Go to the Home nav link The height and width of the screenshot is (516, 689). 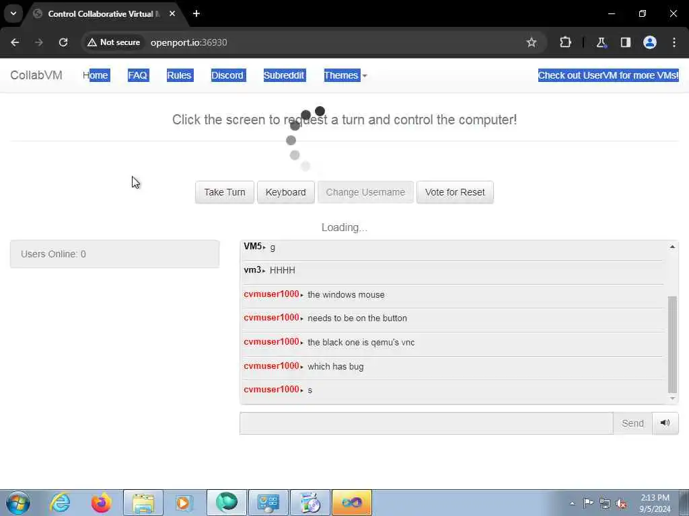(x=96, y=75)
